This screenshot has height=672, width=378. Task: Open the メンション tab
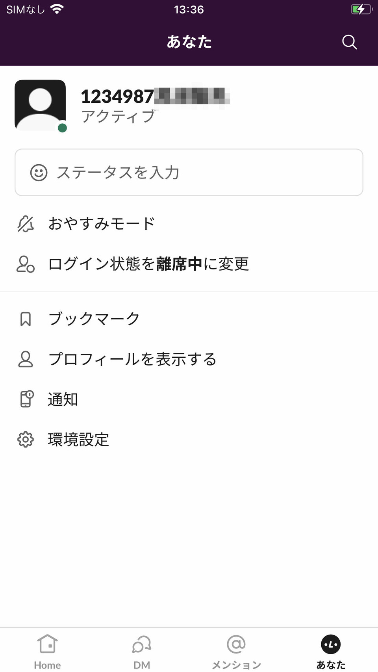tap(236, 651)
